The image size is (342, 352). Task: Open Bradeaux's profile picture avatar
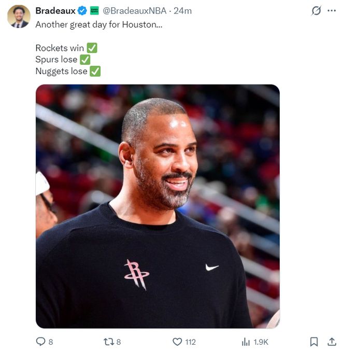19,17
